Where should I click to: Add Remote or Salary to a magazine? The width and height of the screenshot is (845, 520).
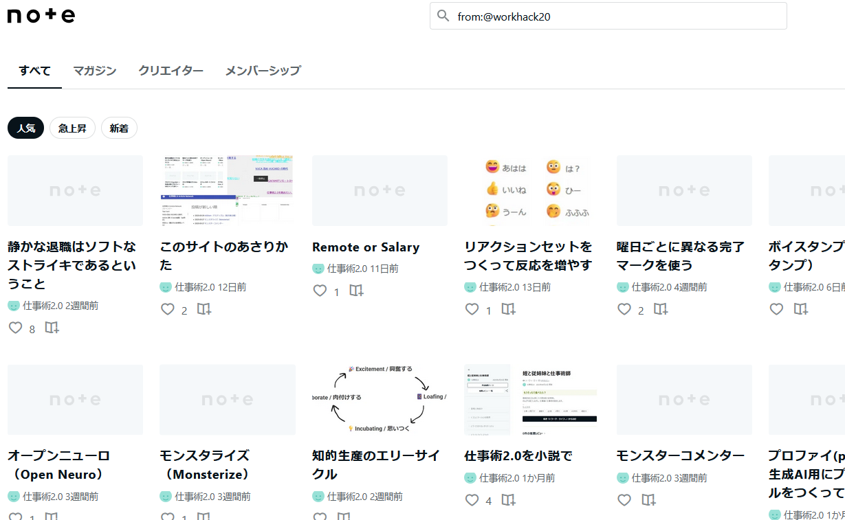[356, 291]
